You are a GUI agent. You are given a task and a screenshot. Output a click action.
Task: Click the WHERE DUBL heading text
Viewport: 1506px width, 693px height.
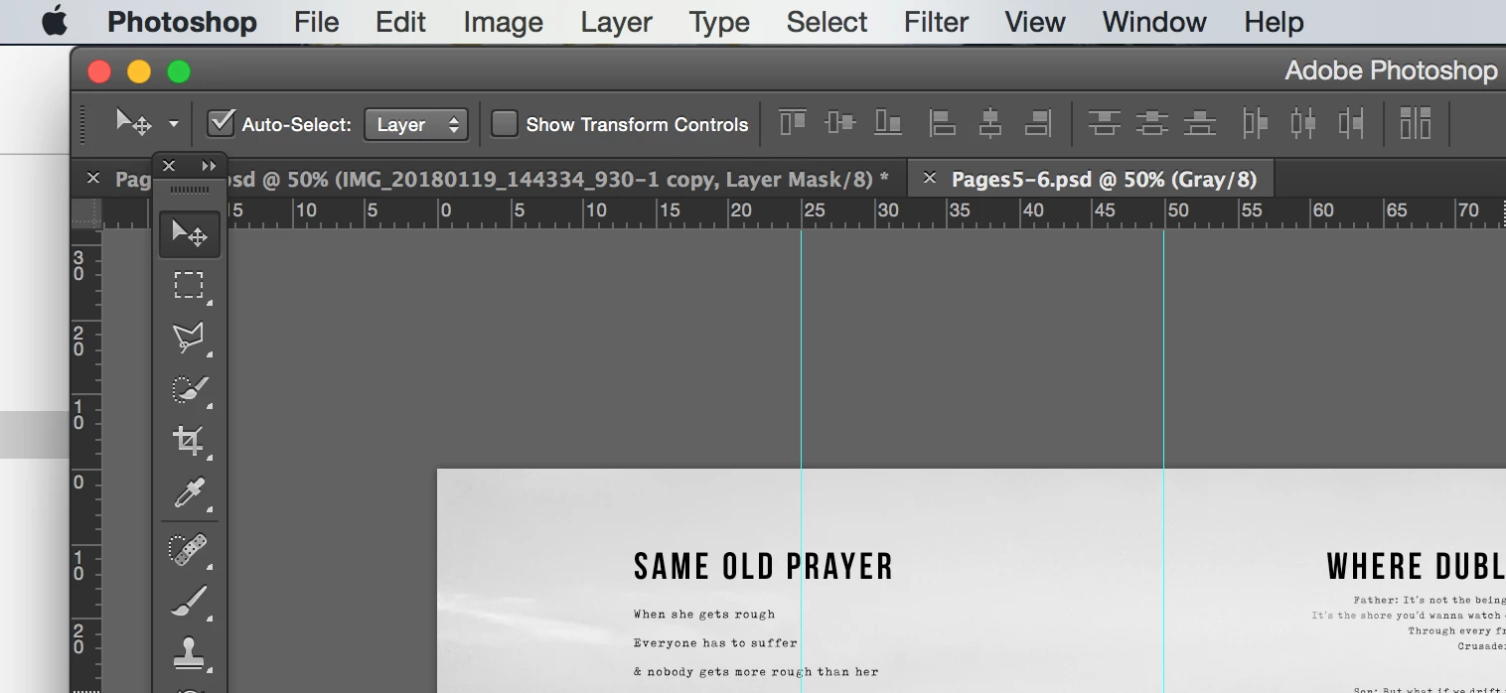pos(1416,567)
